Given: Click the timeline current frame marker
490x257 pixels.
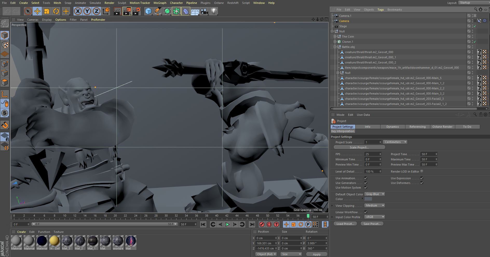Looking at the screenshot, I should (308, 216).
